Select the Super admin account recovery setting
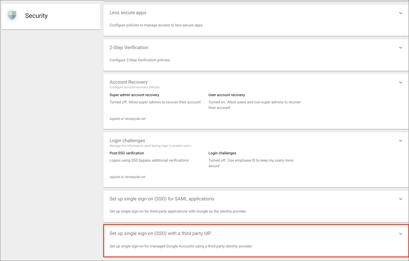 134,95
